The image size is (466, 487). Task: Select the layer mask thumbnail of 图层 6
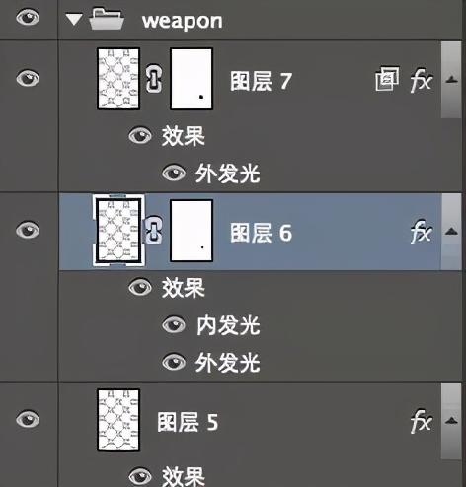click(192, 231)
